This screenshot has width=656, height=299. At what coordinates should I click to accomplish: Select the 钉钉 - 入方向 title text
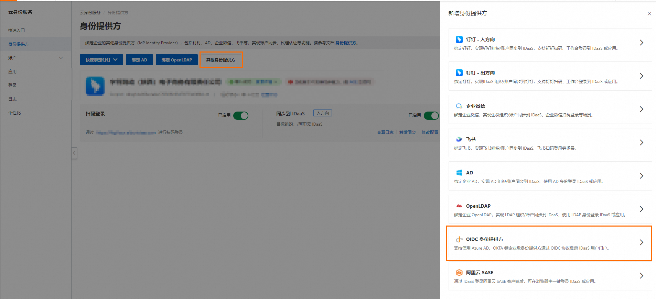click(x=480, y=39)
